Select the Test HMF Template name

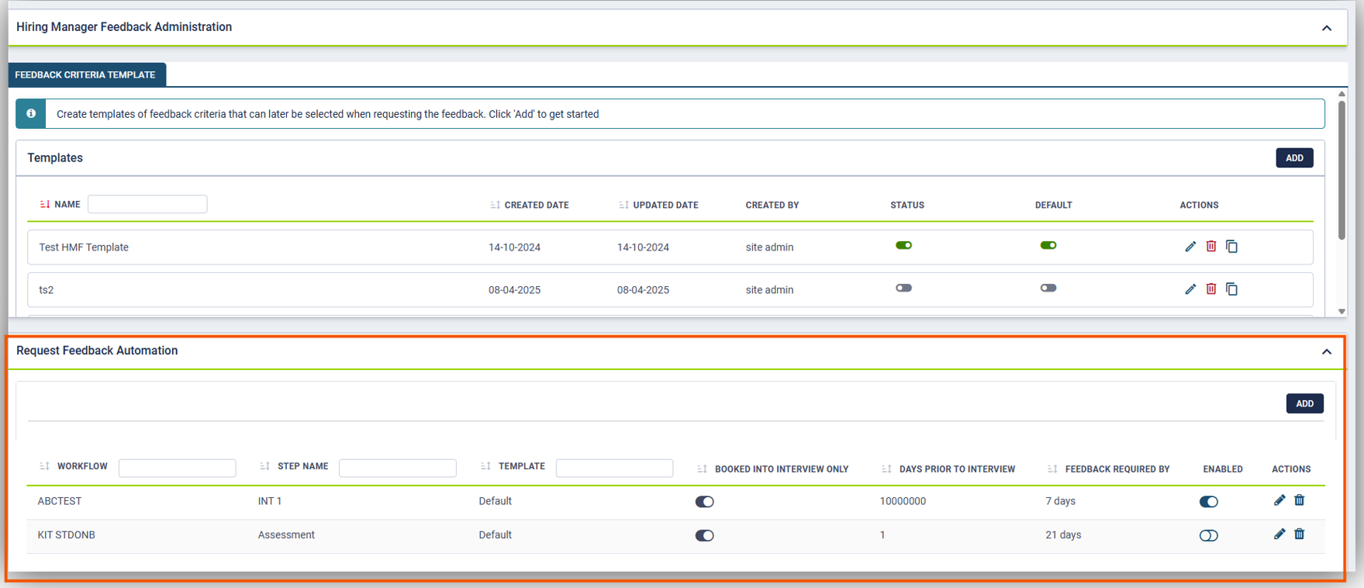(84, 247)
